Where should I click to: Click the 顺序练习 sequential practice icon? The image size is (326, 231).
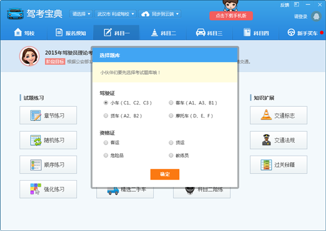point(36,164)
